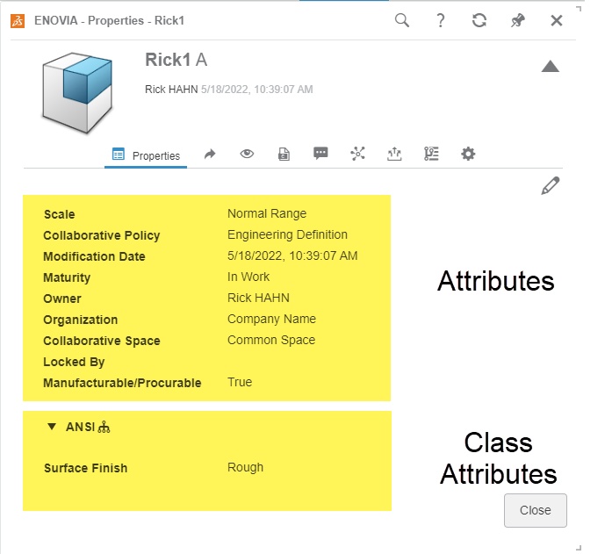This screenshot has width=612, height=554.
Task: Click the search magnifier icon in title bar
Action: point(401,20)
